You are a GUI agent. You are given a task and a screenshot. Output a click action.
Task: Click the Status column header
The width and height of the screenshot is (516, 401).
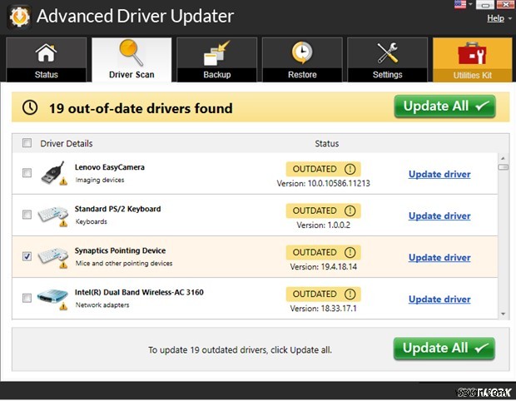[x=326, y=143]
